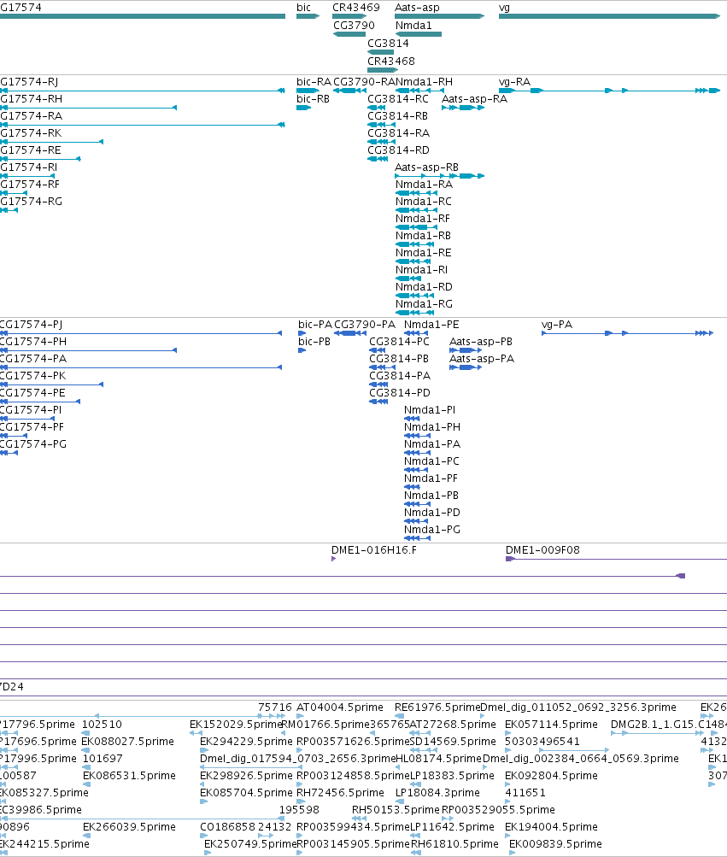Select the CG3814-RB transcript label
The image size is (727, 857).
coord(397,116)
